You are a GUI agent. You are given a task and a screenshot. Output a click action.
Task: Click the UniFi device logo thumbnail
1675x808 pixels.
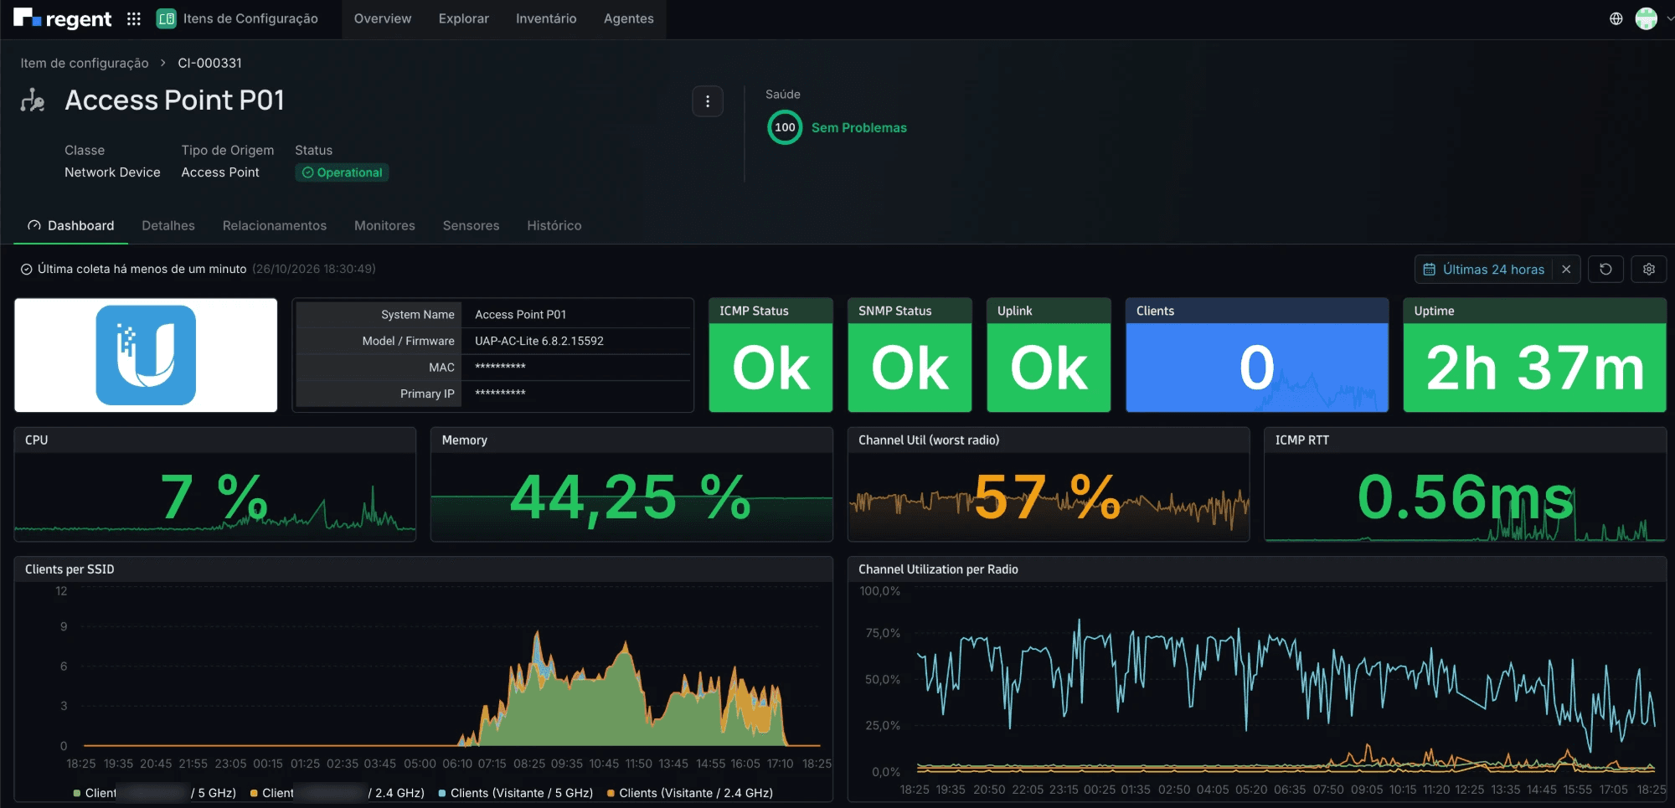point(146,355)
